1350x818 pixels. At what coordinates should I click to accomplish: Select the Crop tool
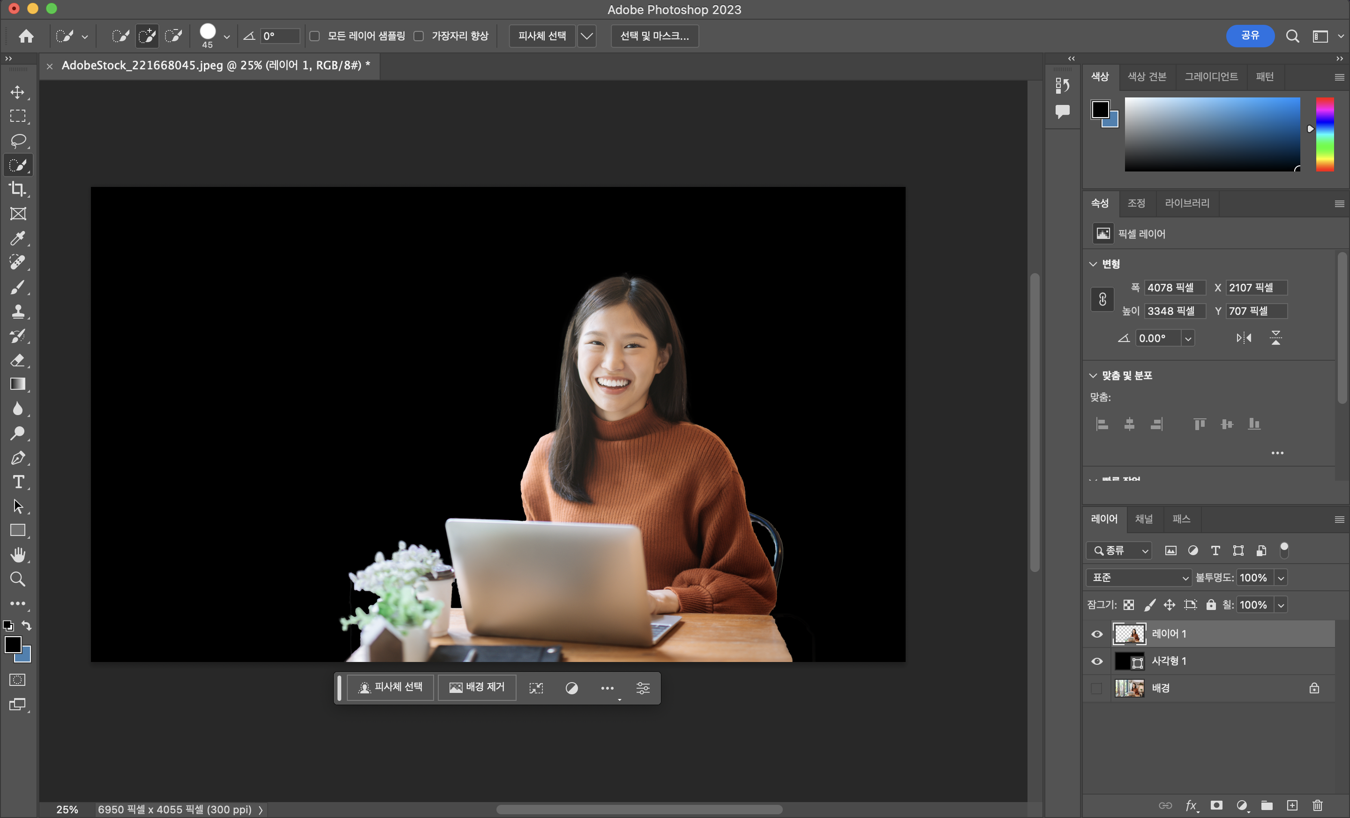pyautogui.click(x=17, y=189)
